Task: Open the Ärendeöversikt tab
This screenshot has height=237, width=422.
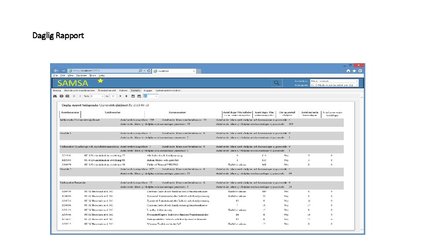Action: 107,90
